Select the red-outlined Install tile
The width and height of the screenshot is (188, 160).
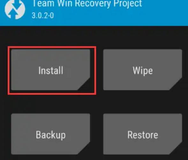pos(52,70)
